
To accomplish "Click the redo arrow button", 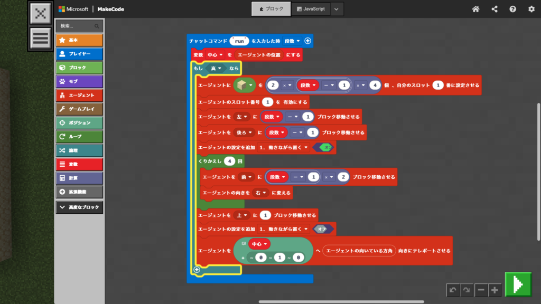I will click(x=467, y=290).
